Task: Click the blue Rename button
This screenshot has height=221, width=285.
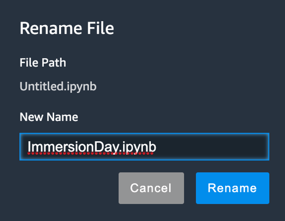Action: tap(232, 188)
